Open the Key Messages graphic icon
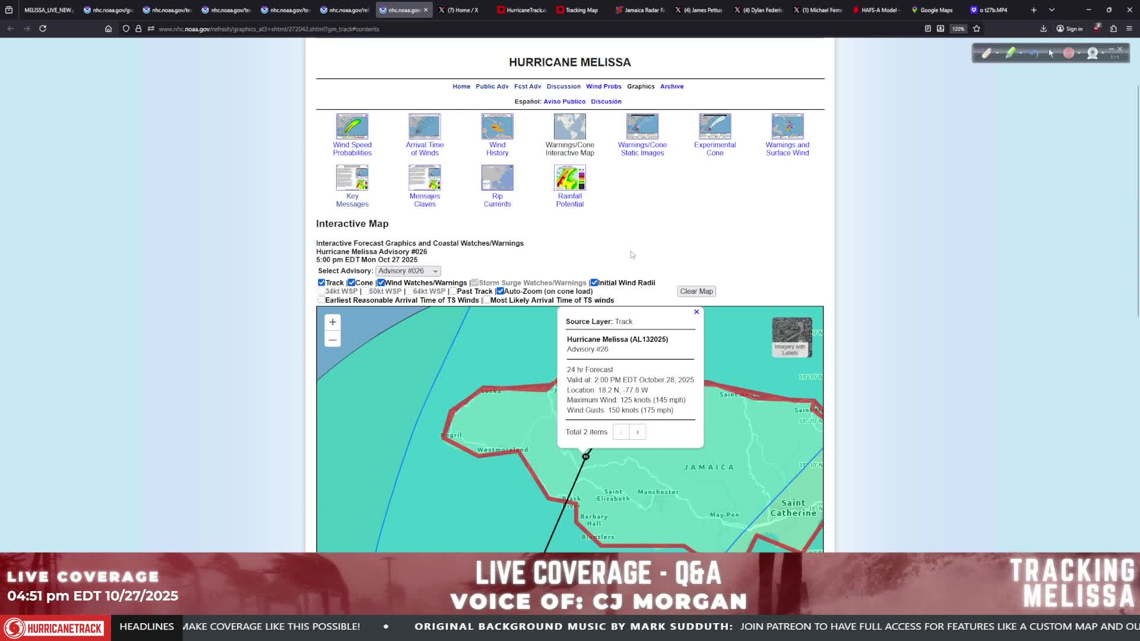1140x641 pixels. (352, 177)
